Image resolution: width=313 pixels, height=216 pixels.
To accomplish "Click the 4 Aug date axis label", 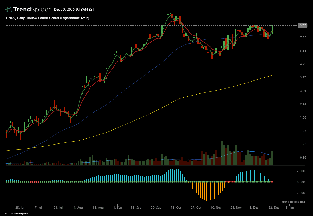I will coord(78,208).
